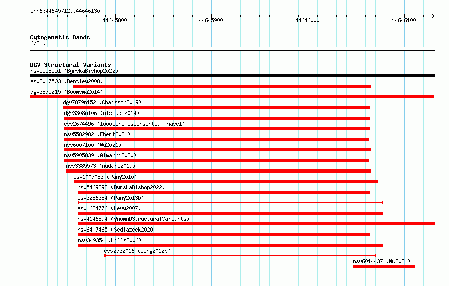The width and height of the screenshot is (449, 286).
Task: Open the nsv5582982 (Ebert2021) label
Action: point(97,134)
